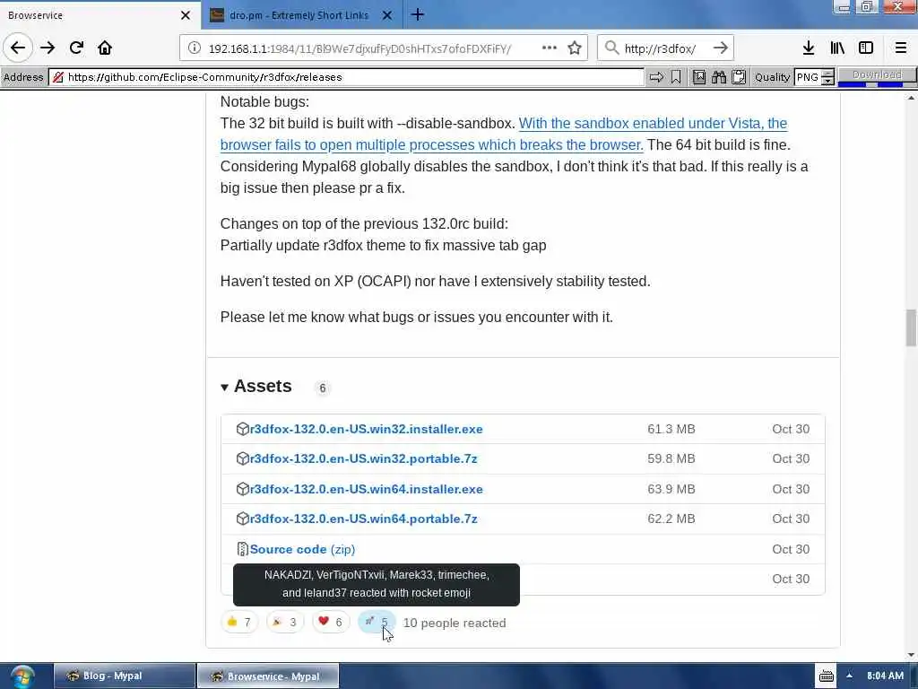This screenshot has width=918, height=689.
Task: Open the hamburger application menu
Action: 901,48
